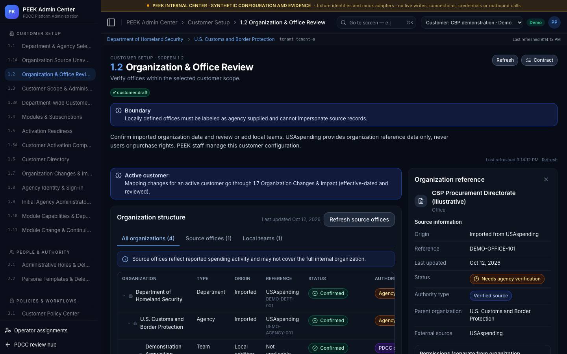
Task: Click the Active customer info icon
Action: click(119, 175)
